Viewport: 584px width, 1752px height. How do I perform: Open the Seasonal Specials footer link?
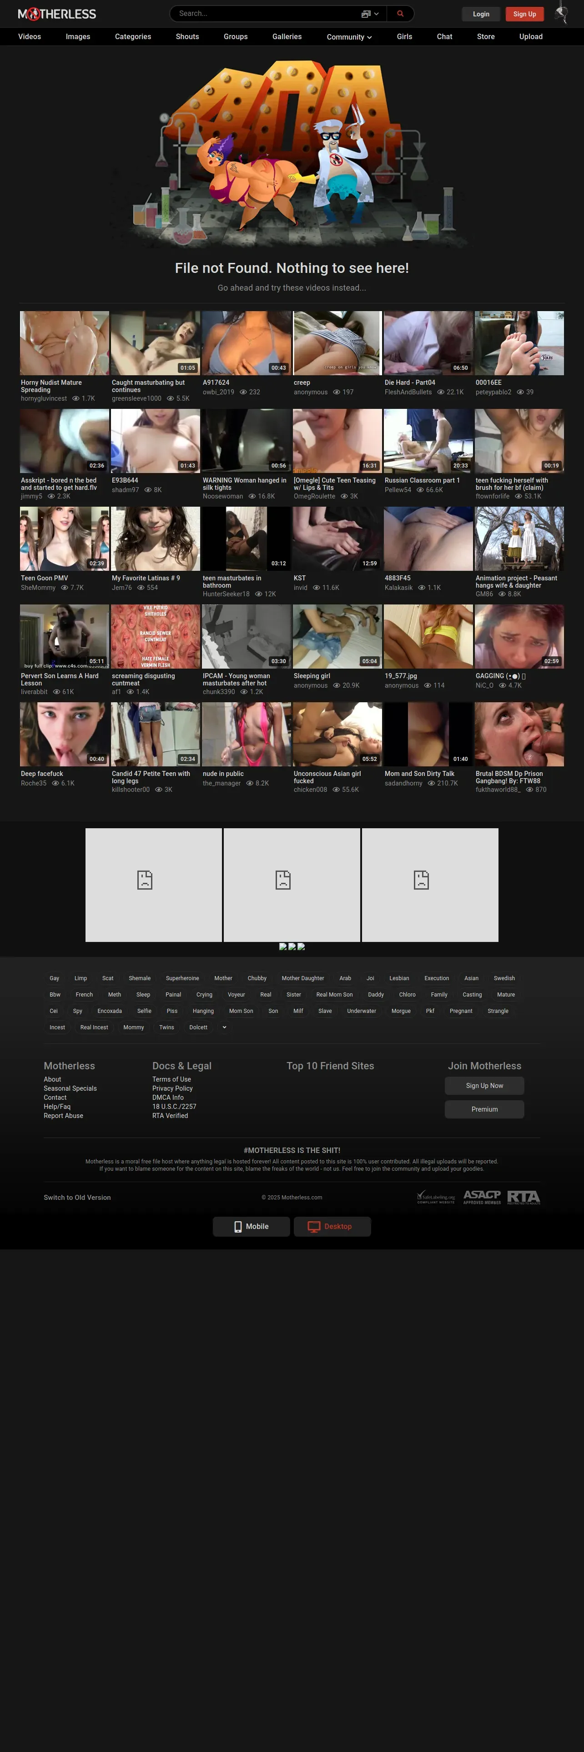coord(70,1088)
